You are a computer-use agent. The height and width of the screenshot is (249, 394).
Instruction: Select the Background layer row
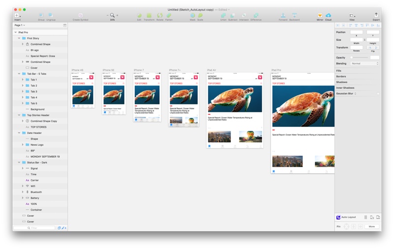(x=40, y=110)
